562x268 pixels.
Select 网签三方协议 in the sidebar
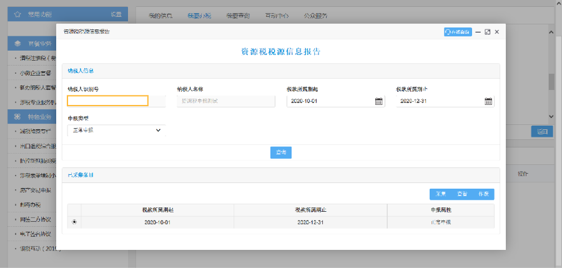click(36, 219)
